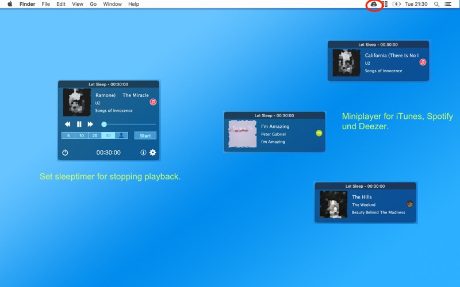Click the playback position slider knob
The image size is (460, 287).
tap(104, 124)
